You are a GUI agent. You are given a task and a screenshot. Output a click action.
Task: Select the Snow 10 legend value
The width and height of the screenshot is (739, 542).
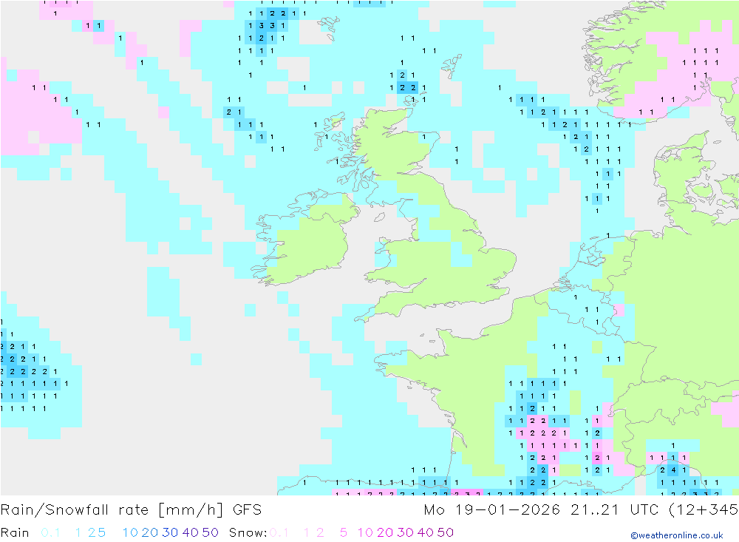[x=365, y=532]
